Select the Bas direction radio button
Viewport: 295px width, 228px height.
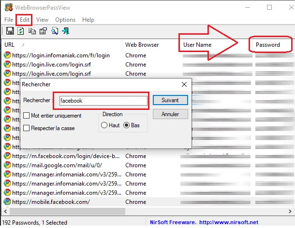(x=126, y=125)
